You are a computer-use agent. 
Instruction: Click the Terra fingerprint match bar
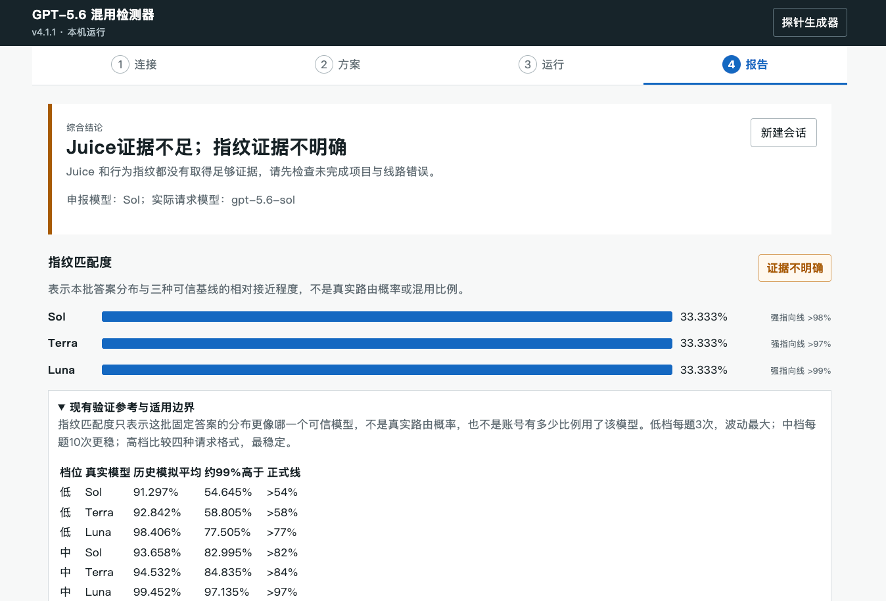(x=387, y=344)
